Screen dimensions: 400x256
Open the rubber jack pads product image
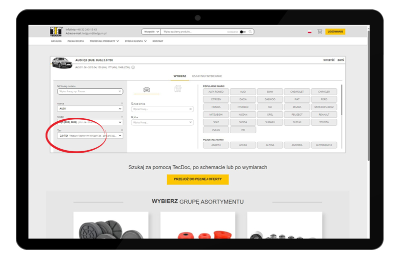(111, 225)
